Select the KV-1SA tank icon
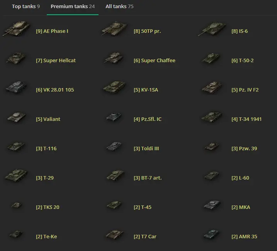This screenshot has width=277, height=251. (x=114, y=88)
